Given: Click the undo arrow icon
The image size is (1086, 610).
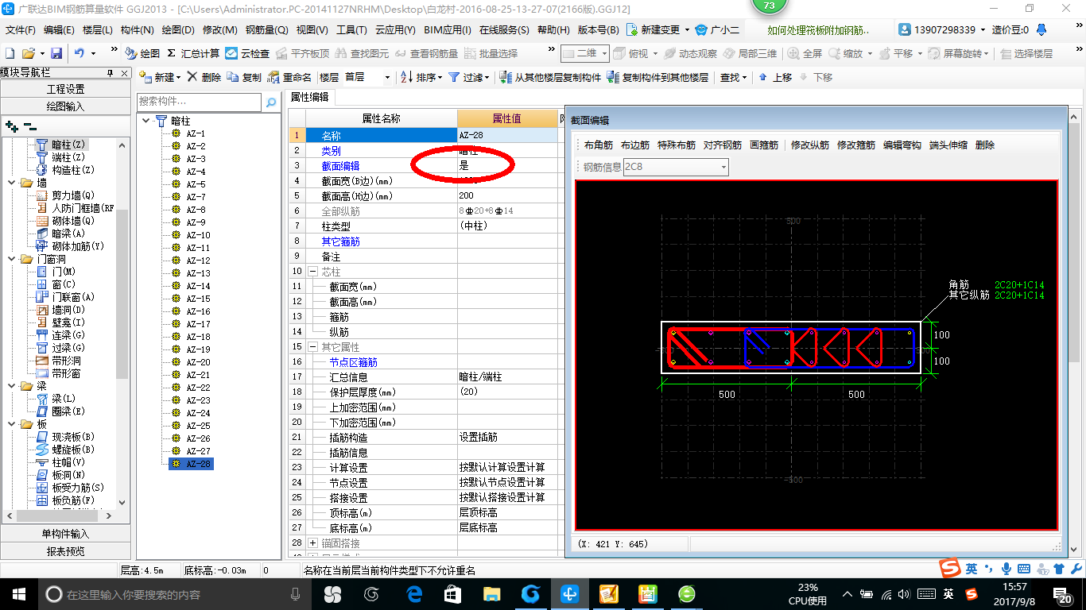Looking at the screenshot, I should tap(80, 53).
